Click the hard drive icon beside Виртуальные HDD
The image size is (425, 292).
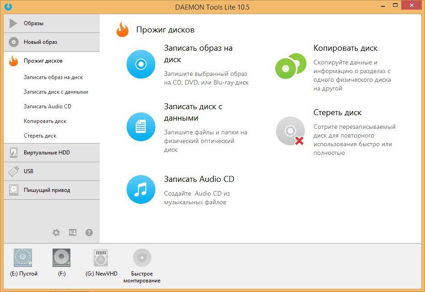(x=14, y=153)
